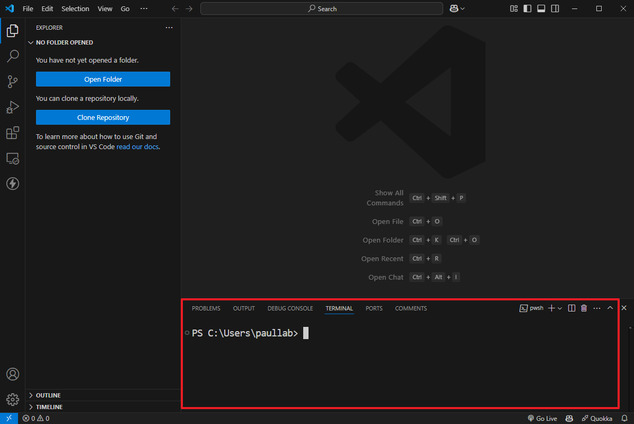Viewport: 634px width, 424px height.
Task: Click Customize Layout icon in title bar
Action: [x=514, y=8]
